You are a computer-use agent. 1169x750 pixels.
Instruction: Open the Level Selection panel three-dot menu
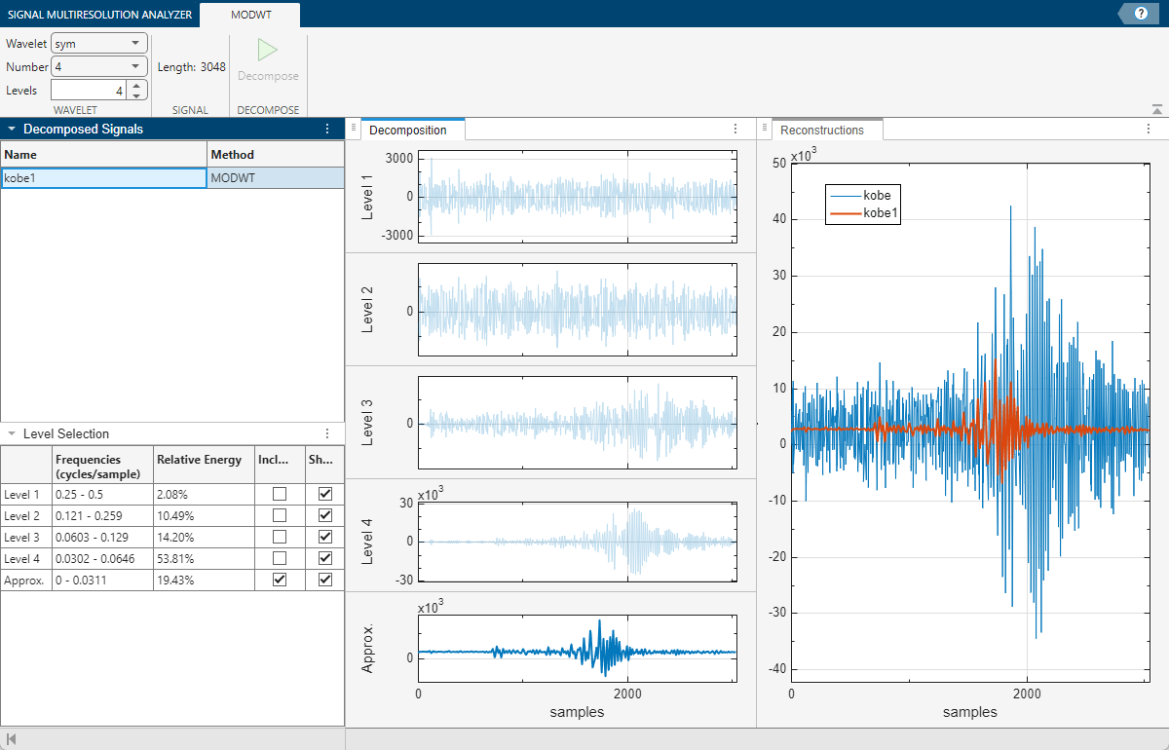point(327,433)
